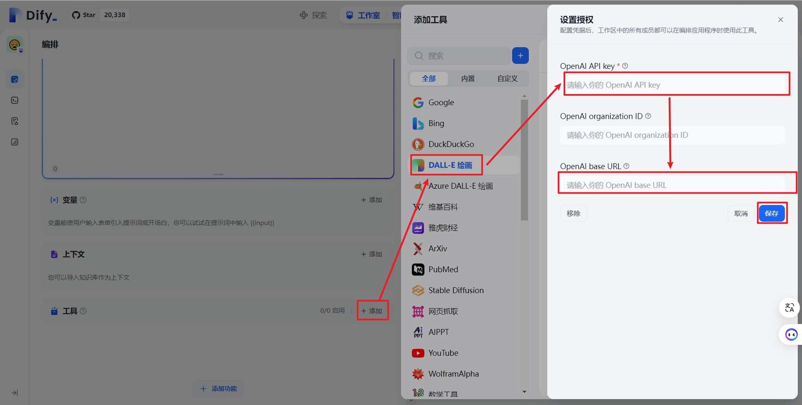This screenshot has width=802, height=405.
Task: Focus the OpenAI base URL field
Action: [x=673, y=185]
